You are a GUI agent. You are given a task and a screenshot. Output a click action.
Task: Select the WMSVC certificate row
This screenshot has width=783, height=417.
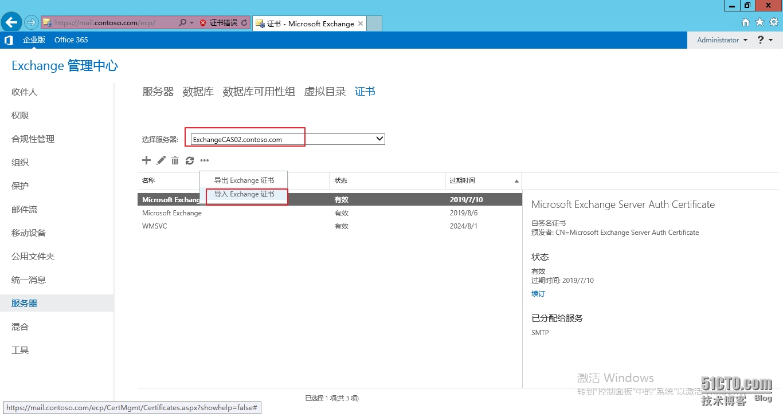[x=155, y=226]
